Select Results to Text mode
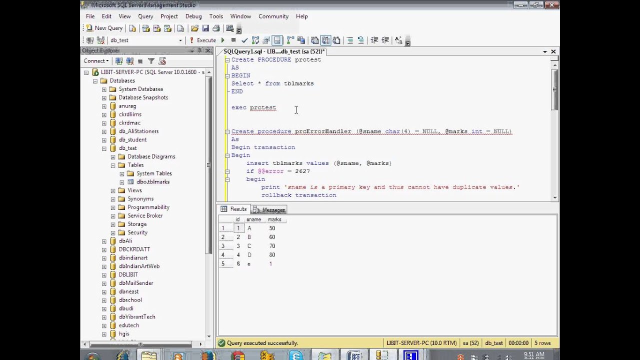This screenshot has width=640, height=360. tap(314, 40)
